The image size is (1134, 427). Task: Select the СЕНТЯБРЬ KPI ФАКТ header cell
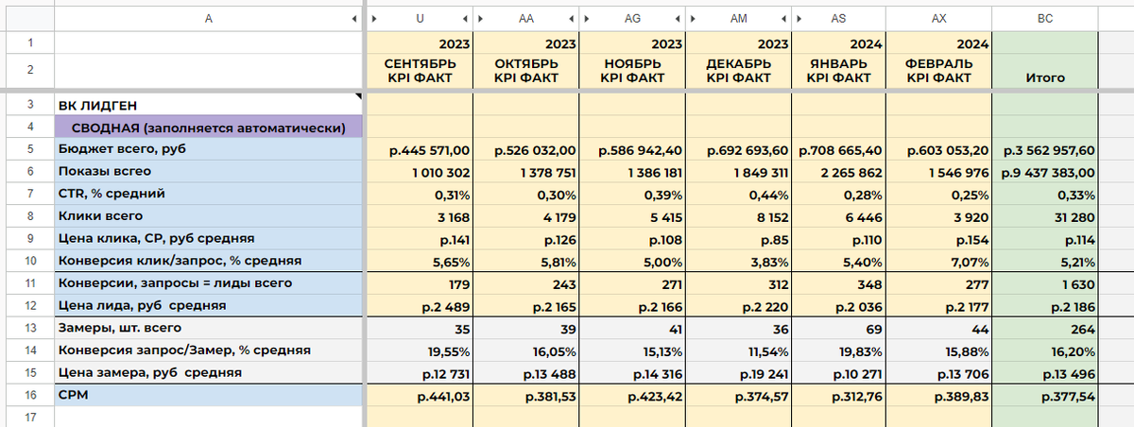(x=419, y=71)
